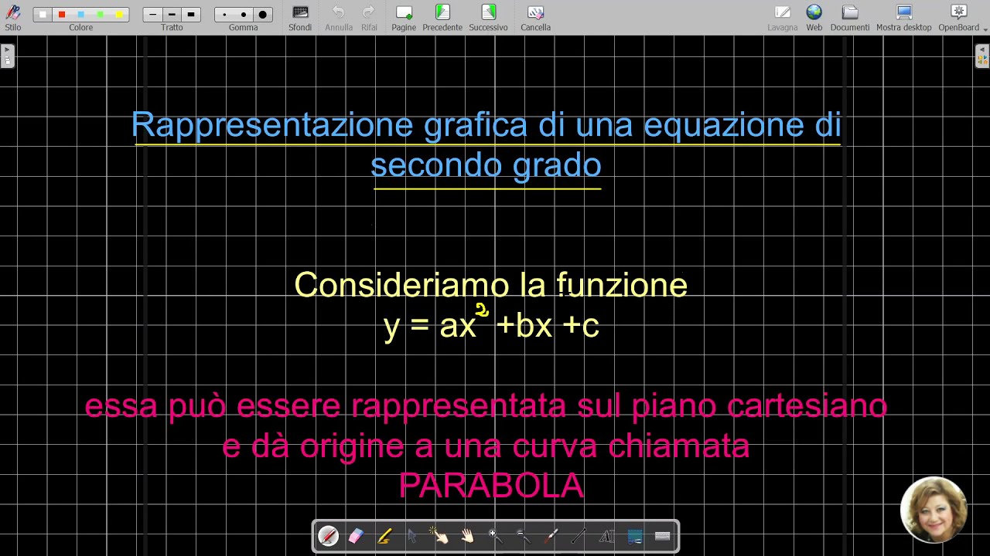The height and width of the screenshot is (556, 990).
Task: Choose the small Gomma eraser size
Action: pos(224,14)
